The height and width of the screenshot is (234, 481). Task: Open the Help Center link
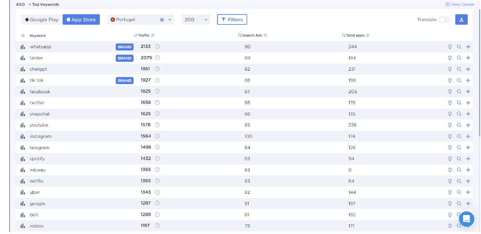pos(460,5)
